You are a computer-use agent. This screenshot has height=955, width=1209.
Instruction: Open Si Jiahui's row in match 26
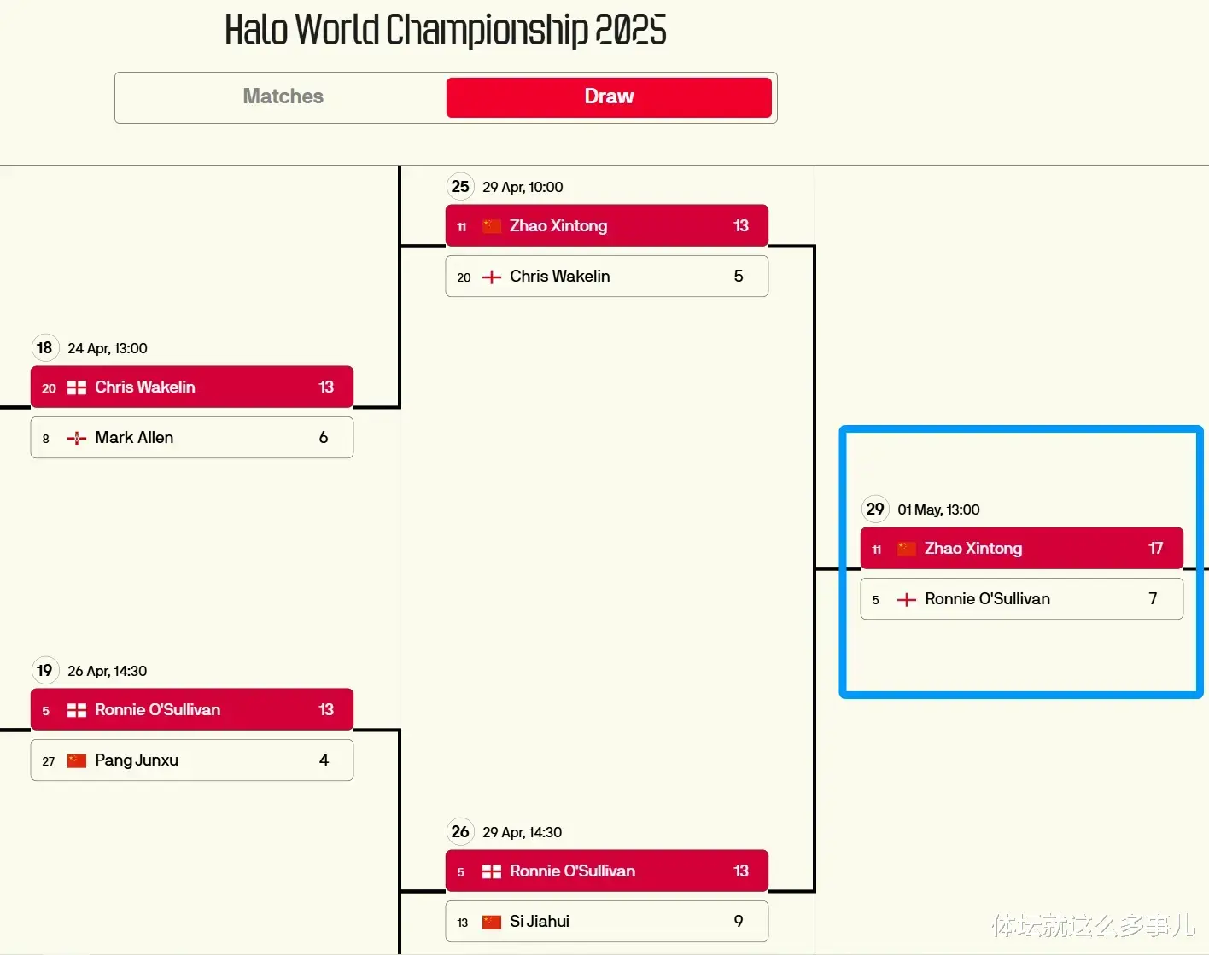(607, 921)
